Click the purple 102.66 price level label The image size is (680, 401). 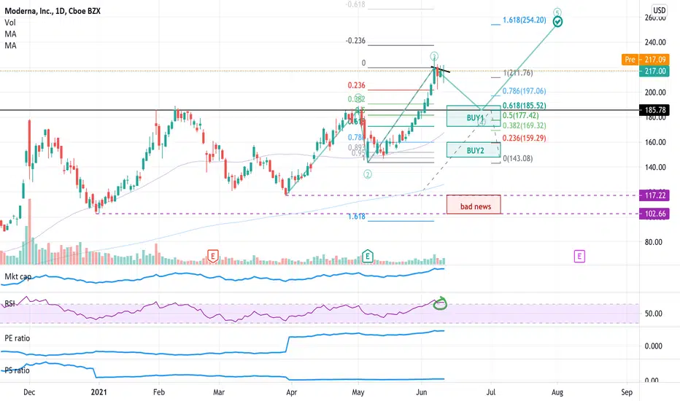[654, 214]
